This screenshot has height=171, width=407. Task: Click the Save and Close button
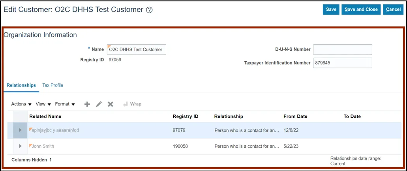click(x=361, y=9)
